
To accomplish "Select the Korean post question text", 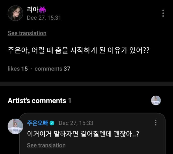I will pyautogui.click(x=78, y=50).
